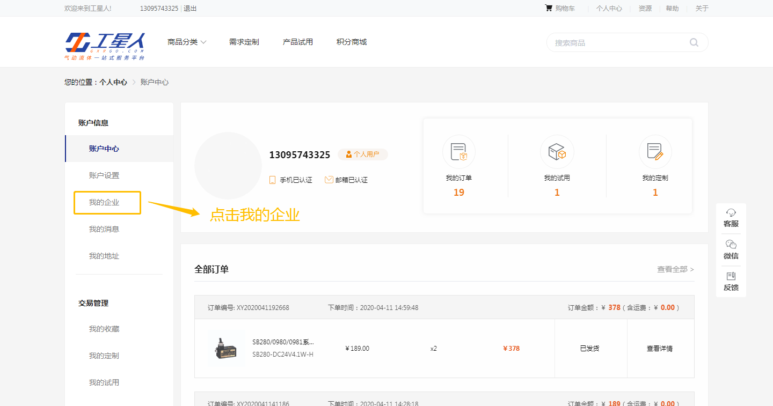Click 查看全部 orders link
Image resolution: width=773 pixels, height=406 pixels.
pyautogui.click(x=675, y=269)
